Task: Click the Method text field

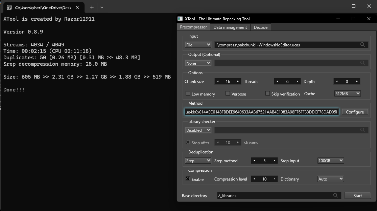Action: point(261,112)
